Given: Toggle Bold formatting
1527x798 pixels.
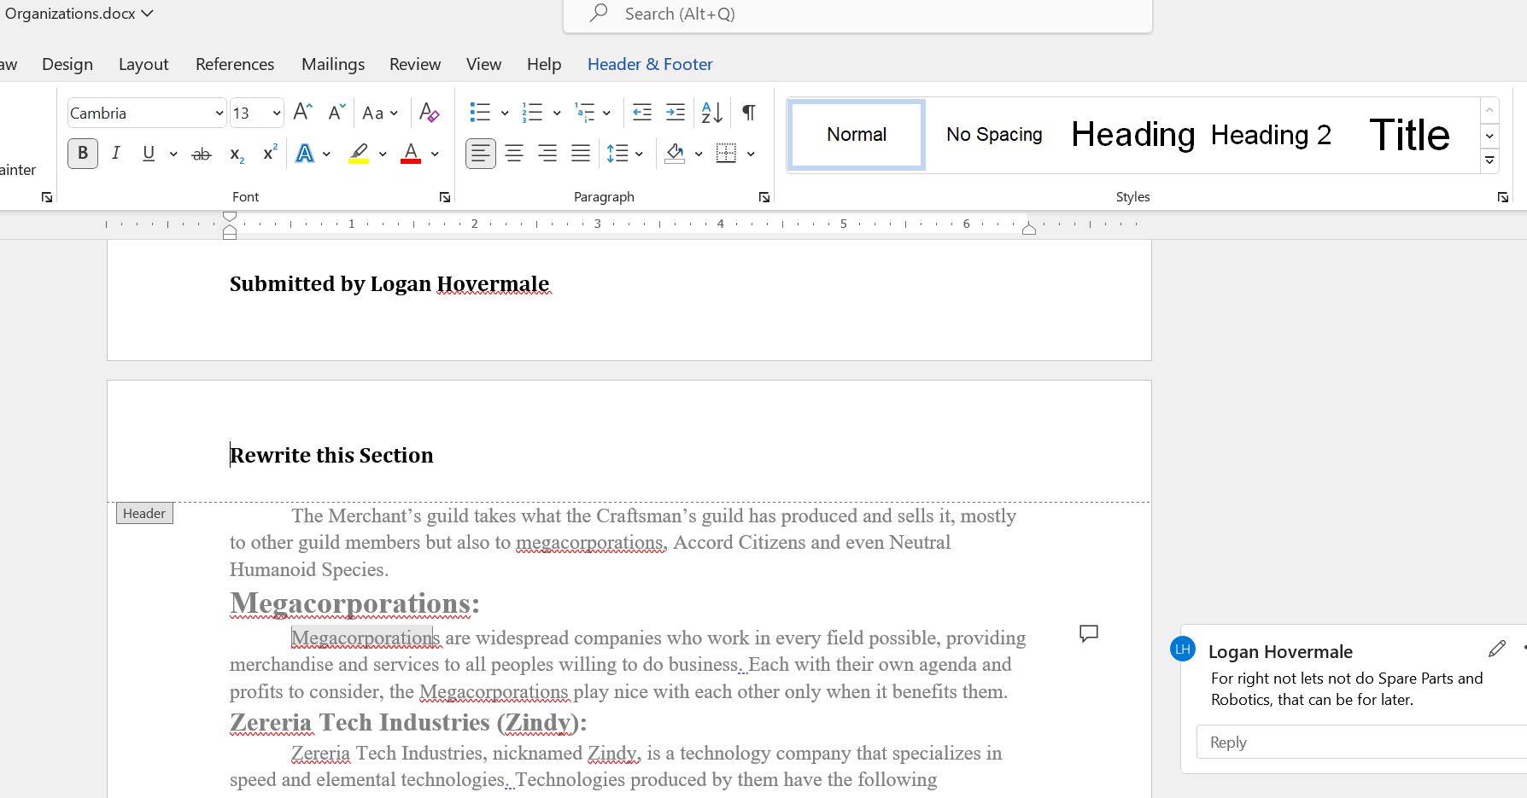Looking at the screenshot, I should click(x=83, y=154).
